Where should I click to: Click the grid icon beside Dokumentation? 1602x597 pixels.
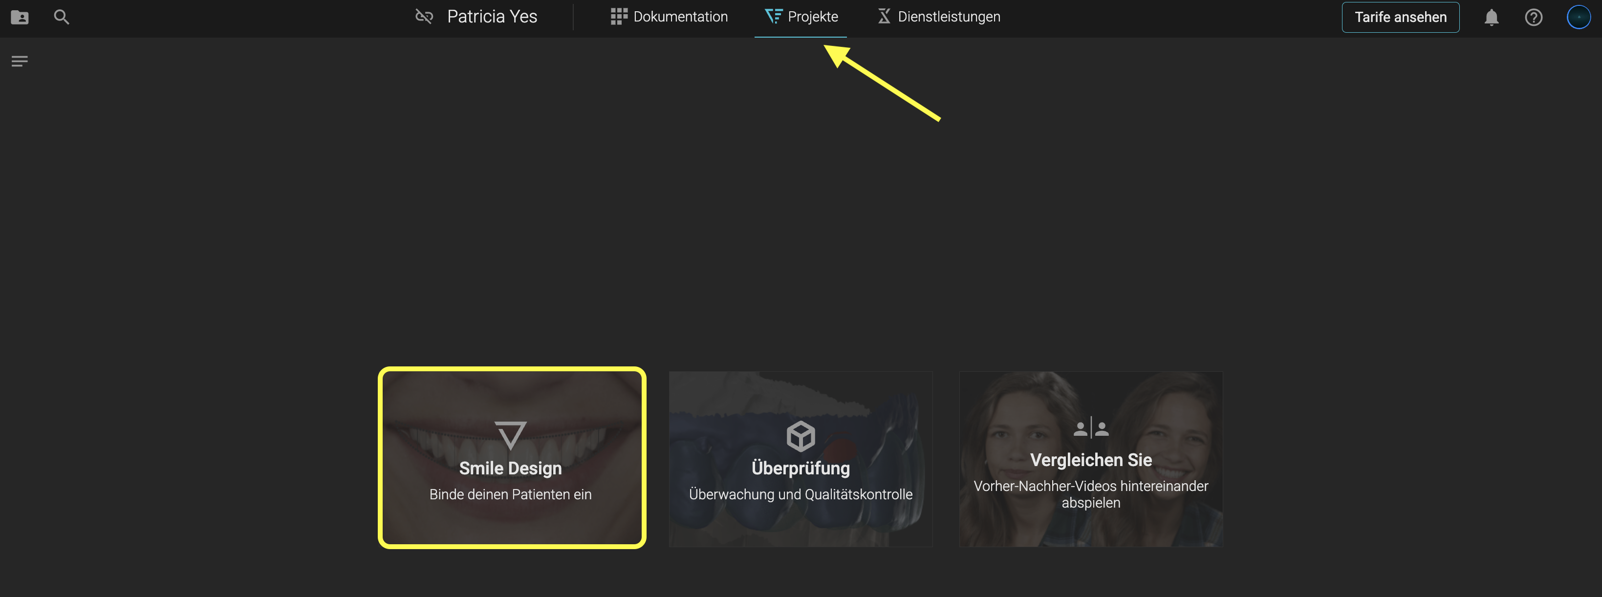(618, 17)
